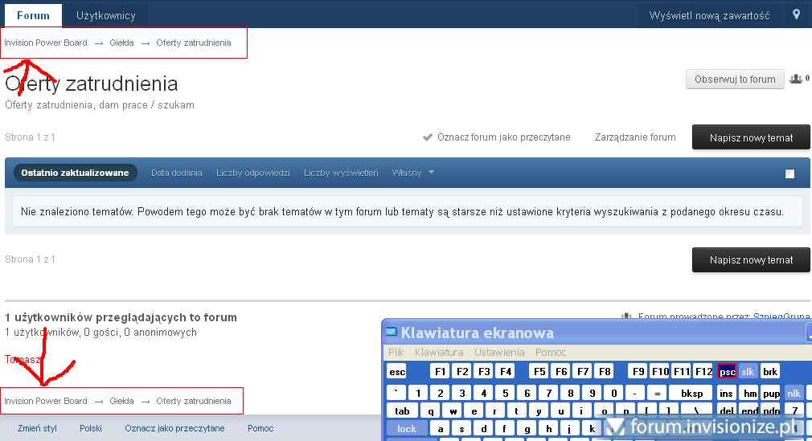This screenshot has height=441, width=812.
Task: Sort topics by Data dodania
Action: pyautogui.click(x=177, y=173)
